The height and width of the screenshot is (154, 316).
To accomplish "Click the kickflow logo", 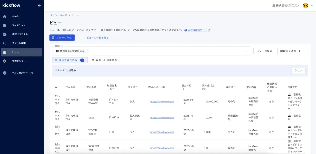I will pyautogui.click(x=11, y=5).
